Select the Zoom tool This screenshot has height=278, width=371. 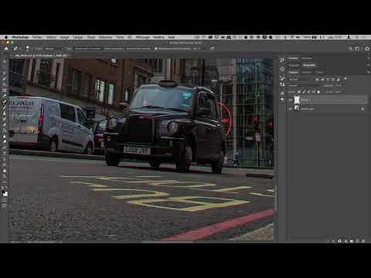coord(5,176)
